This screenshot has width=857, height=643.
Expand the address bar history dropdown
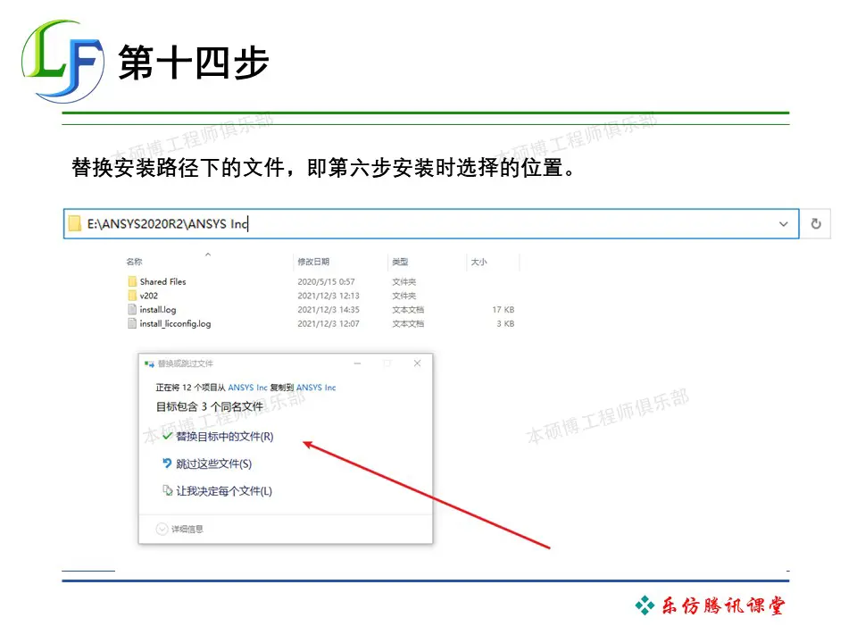point(783,224)
